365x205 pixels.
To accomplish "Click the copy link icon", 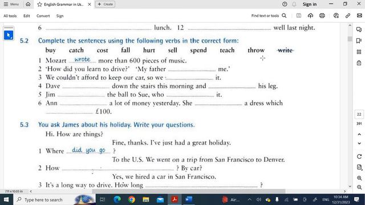I will coord(348,15).
